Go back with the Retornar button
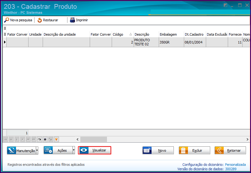The image size is (251, 173). [230, 150]
